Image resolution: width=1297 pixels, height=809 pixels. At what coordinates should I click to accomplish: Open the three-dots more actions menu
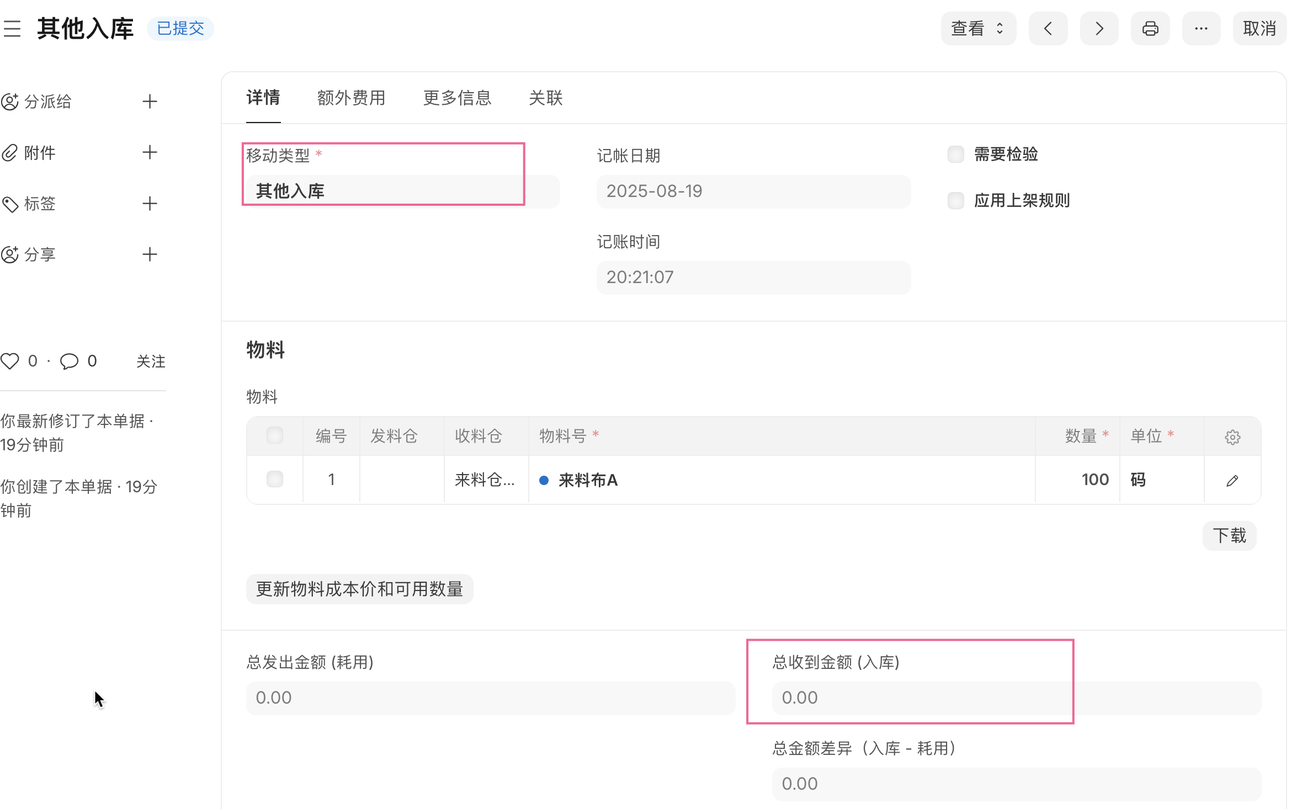click(1201, 29)
